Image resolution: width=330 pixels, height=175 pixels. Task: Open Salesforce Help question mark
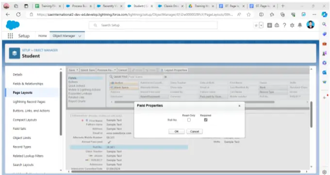pyautogui.click(x=284, y=25)
